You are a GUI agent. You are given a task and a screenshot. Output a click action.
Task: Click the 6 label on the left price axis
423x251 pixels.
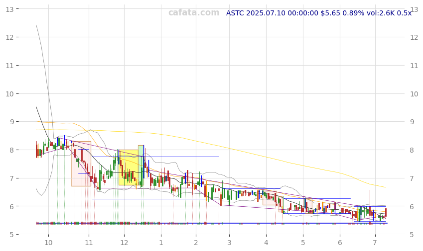[12, 206]
